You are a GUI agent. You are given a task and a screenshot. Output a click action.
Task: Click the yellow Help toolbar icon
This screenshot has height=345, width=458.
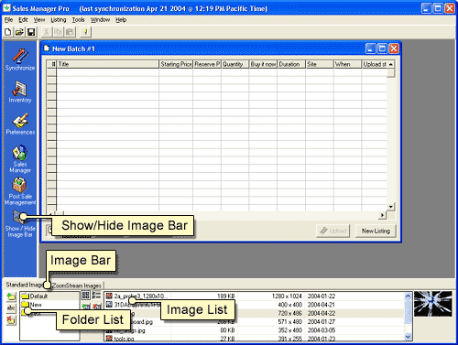(x=86, y=32)
